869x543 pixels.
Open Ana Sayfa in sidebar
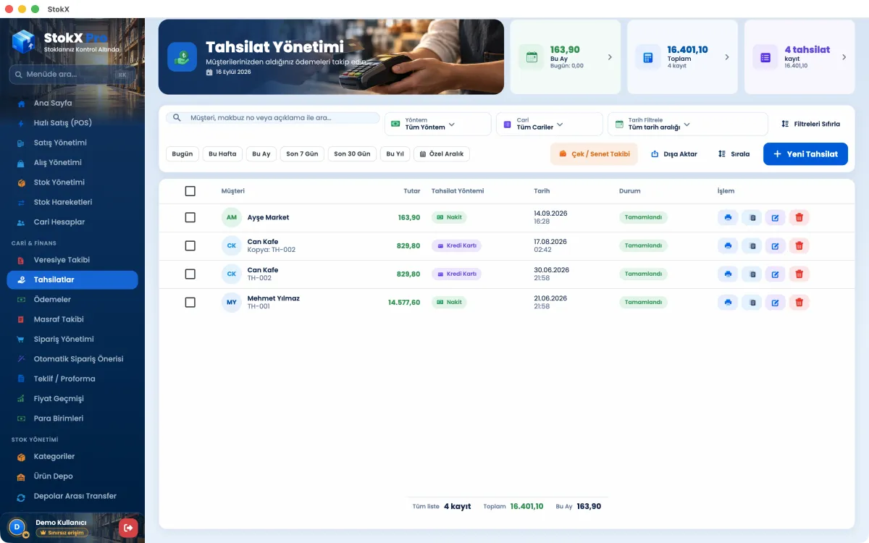click(72, 104)
